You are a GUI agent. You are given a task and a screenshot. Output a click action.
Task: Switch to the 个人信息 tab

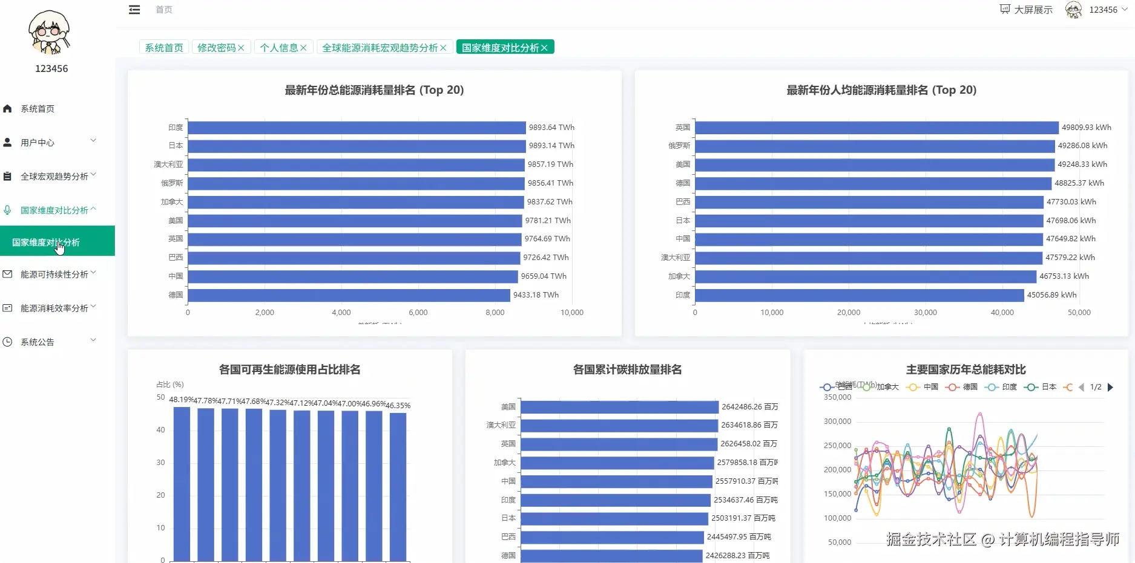[x=279, y=47]
